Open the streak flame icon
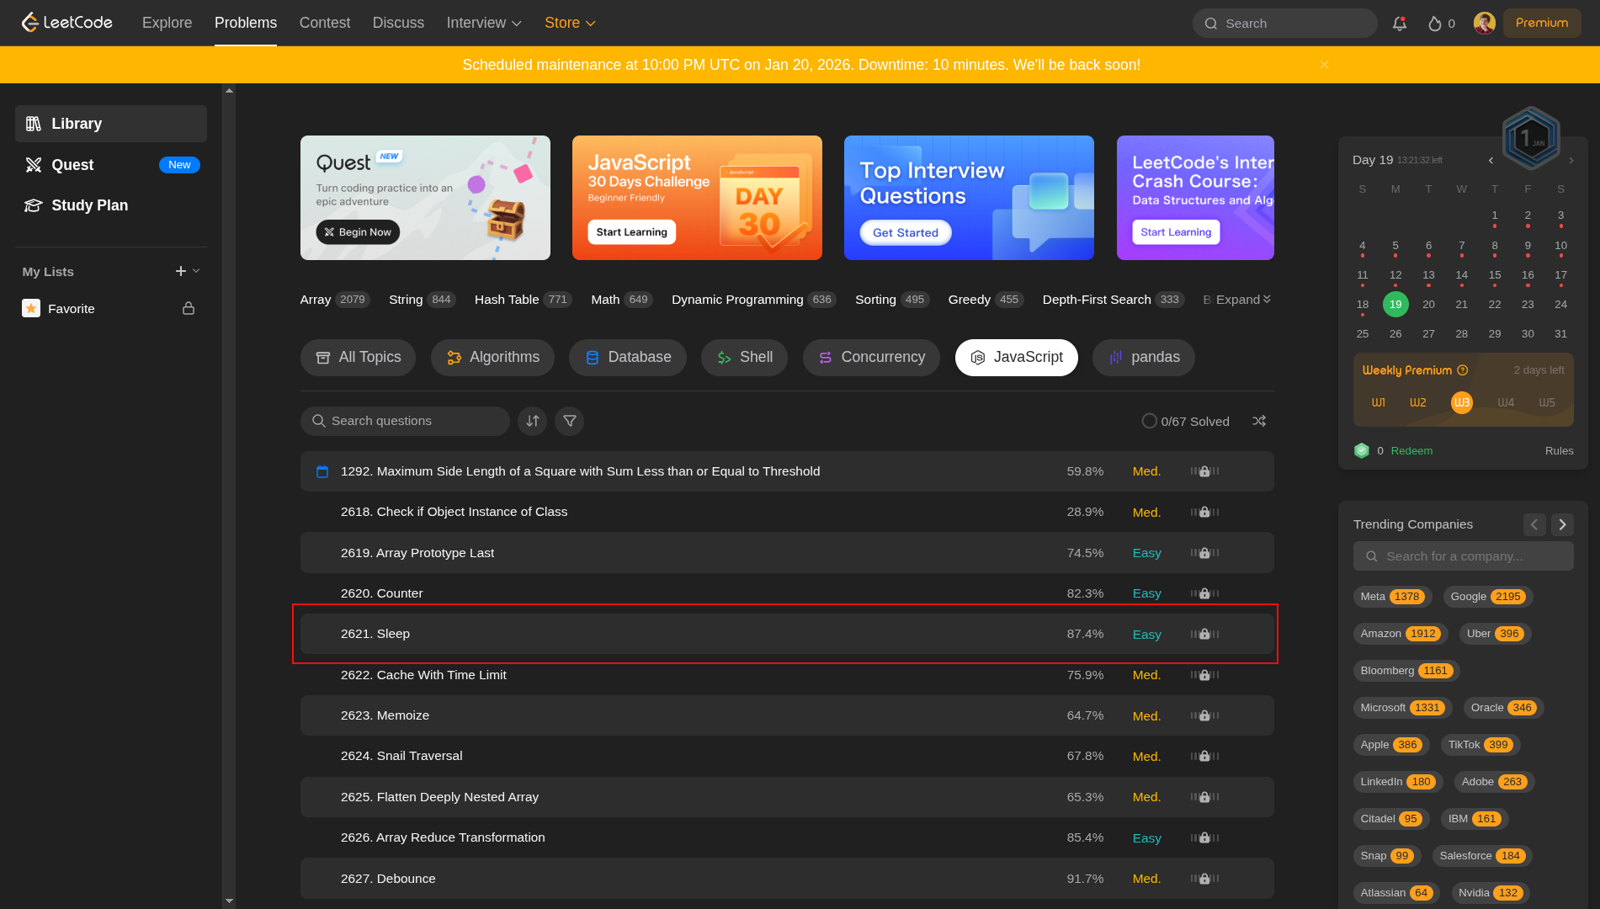Screen dimensions: 1600x909 (x=1435, y=24)
